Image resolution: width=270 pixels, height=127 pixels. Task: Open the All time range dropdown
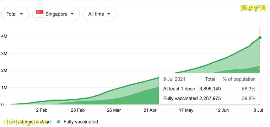pyautogui.click(x=99, y=14)
